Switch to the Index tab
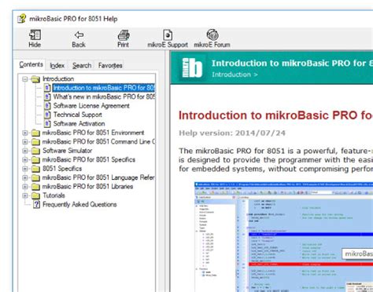Image resolution: width=373 pixels, height=292 pixels. coord(57,65)
